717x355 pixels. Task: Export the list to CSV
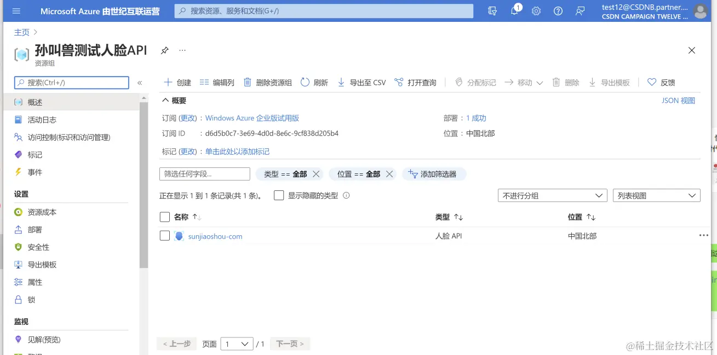[x=362, y=83]
